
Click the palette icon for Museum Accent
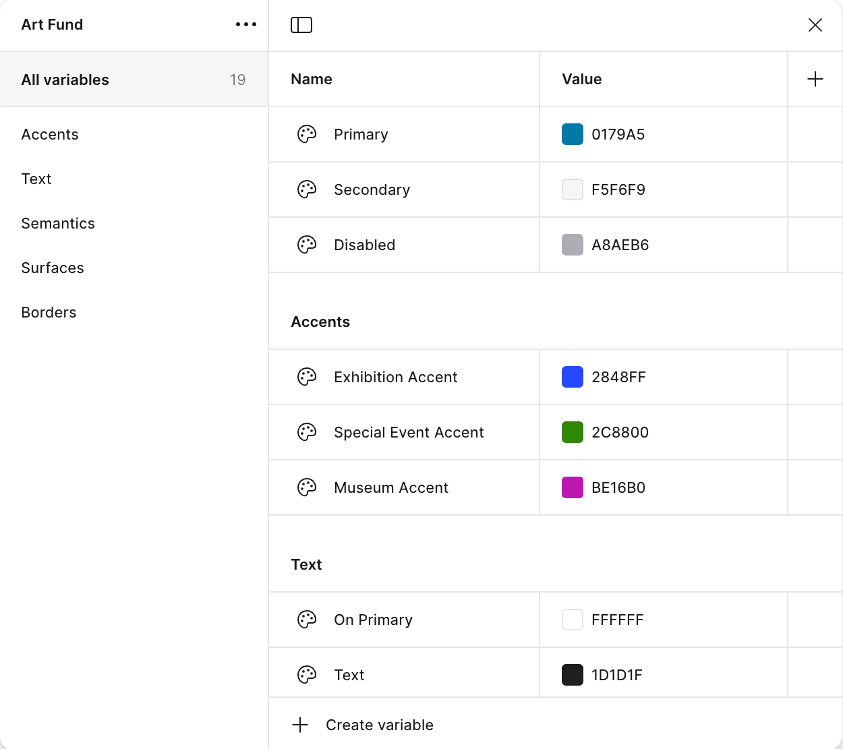pyautogui.click(x=307, y=487)
